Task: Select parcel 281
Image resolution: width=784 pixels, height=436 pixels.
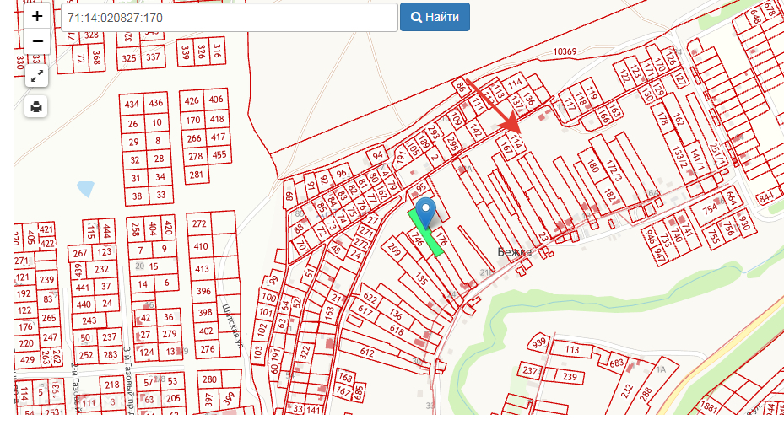Action: coord(197,175)
